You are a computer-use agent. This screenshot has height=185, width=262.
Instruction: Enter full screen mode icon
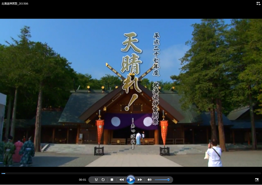click(257, 180)
